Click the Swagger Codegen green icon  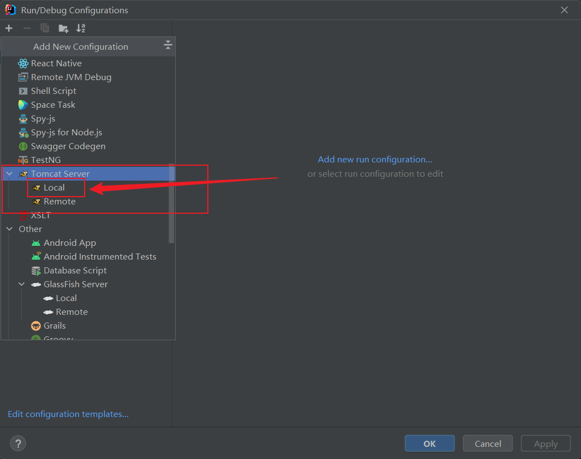23,146
